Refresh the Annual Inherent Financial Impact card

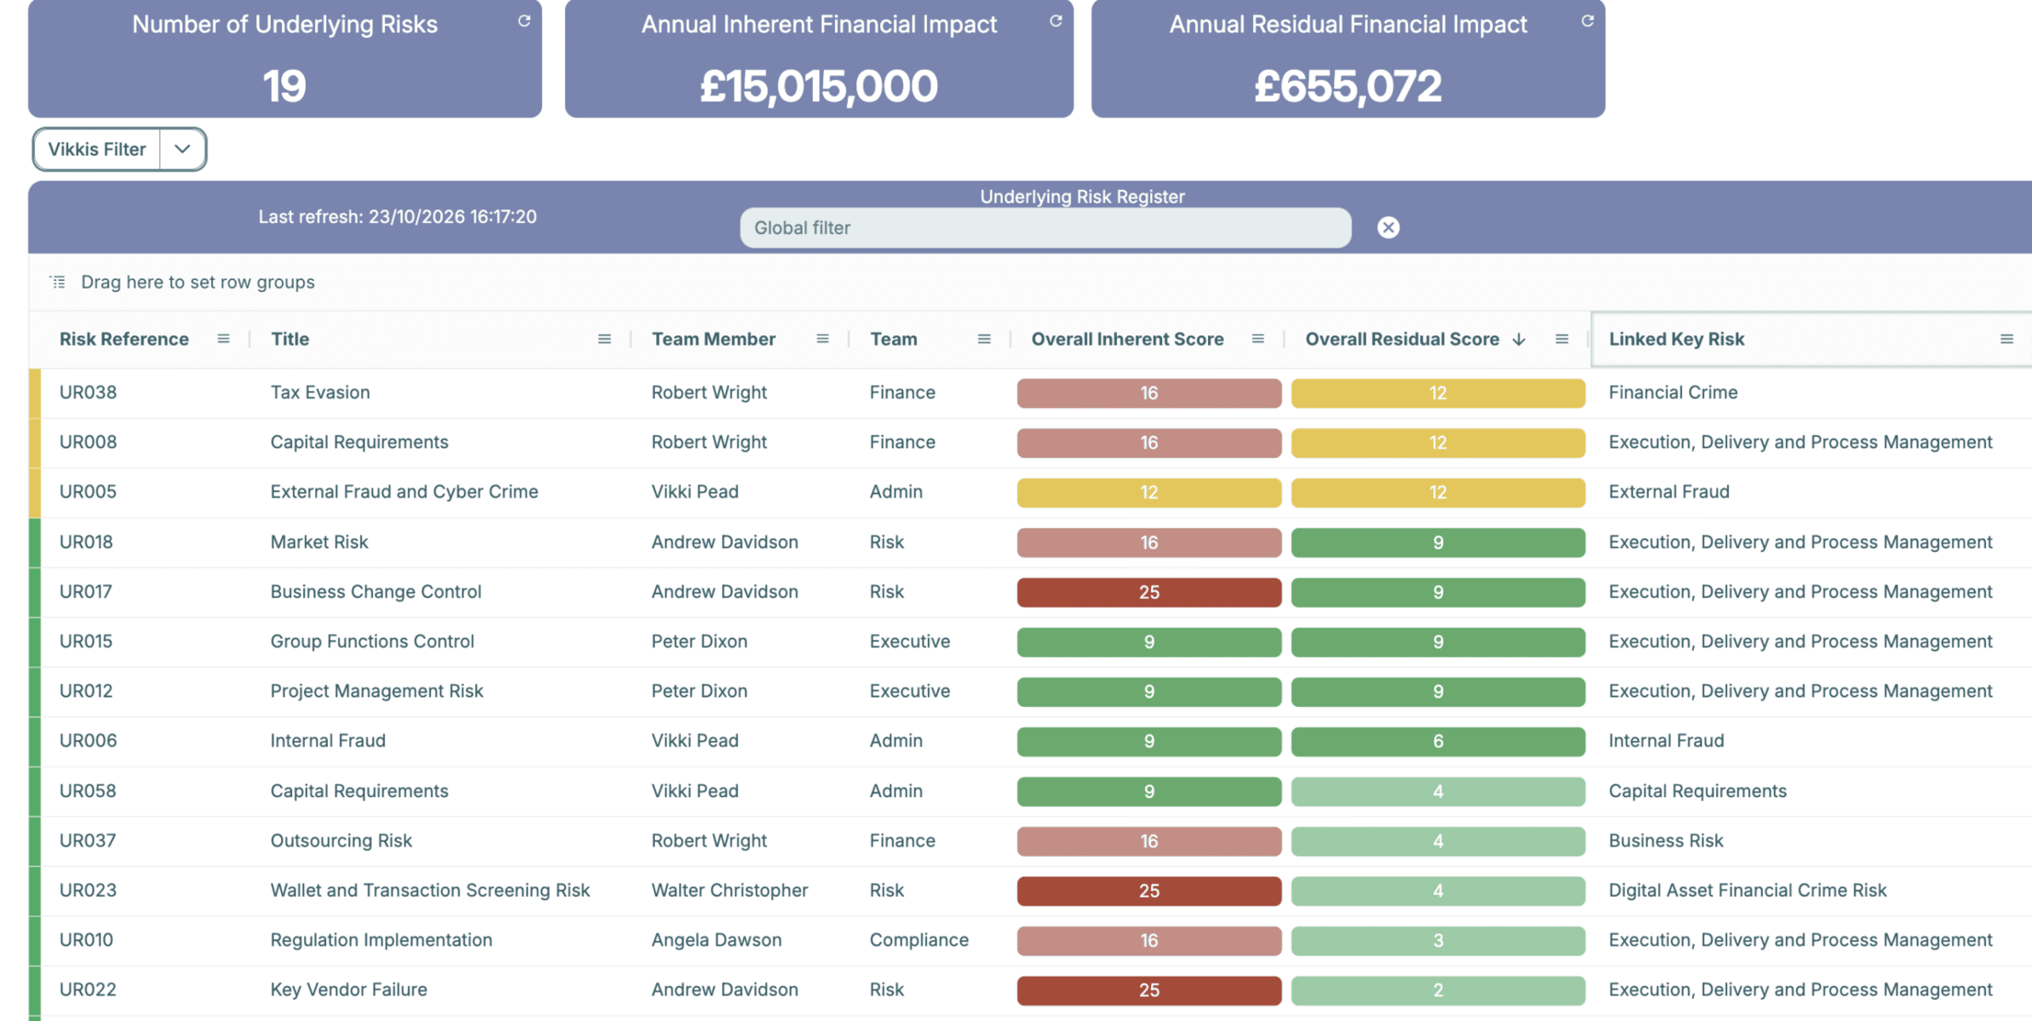[1056, 21]
